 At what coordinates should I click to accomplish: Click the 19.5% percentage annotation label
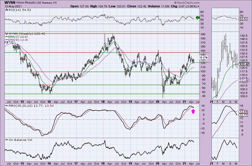coord(203,57)
